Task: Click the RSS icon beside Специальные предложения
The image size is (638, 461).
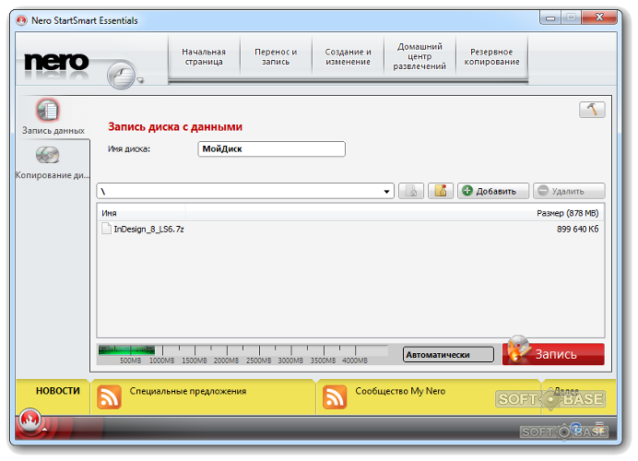Action: pos(110,396)
